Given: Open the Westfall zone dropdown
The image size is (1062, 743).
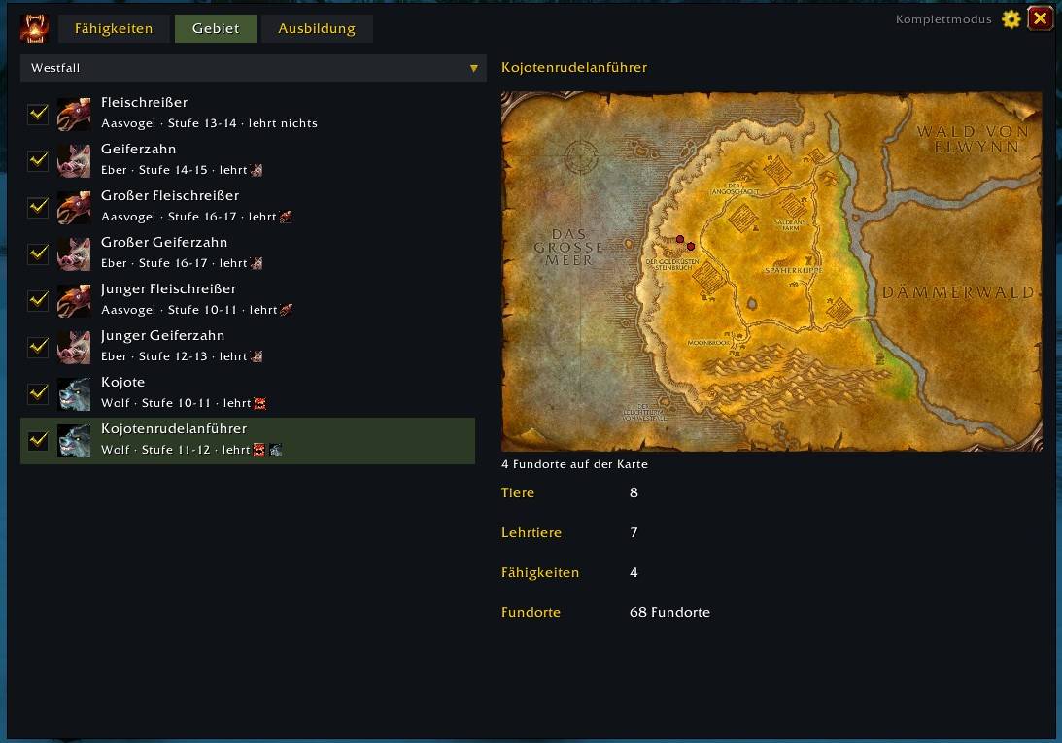Looking at the screenshot, I should coord(254,68).
